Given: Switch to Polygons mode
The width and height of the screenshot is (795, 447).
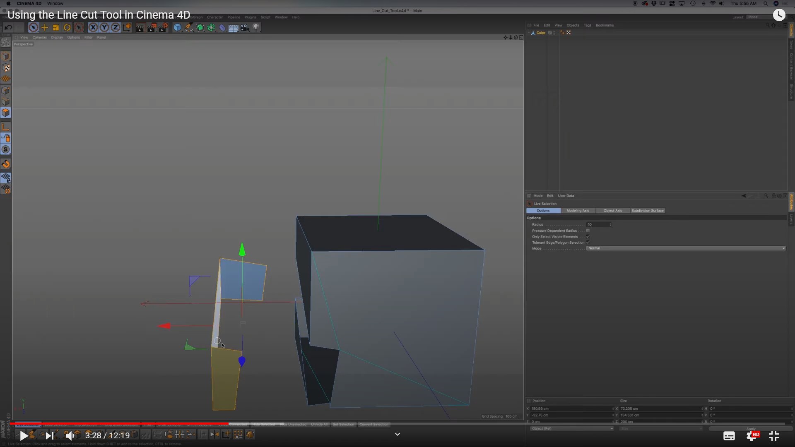Looking at the screenshot, I should (6, 113).
